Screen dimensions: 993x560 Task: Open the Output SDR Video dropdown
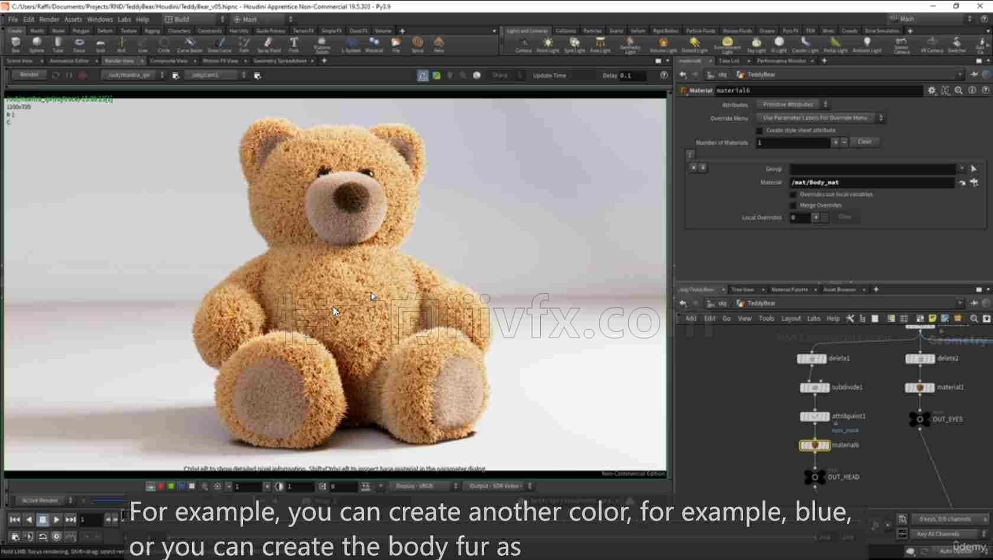[499, 486]
